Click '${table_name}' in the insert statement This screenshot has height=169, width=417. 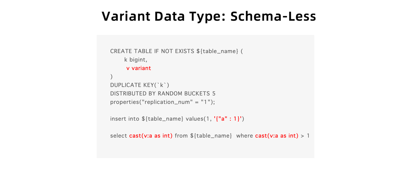(163, 119)
